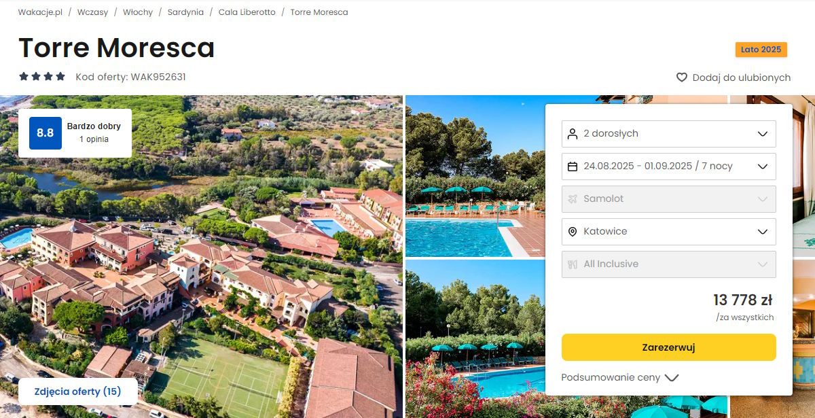Image resolution: width=815 pixels, height=418 pixels.
Task: Click the calendar icon in date field
Action: [573, 167]
